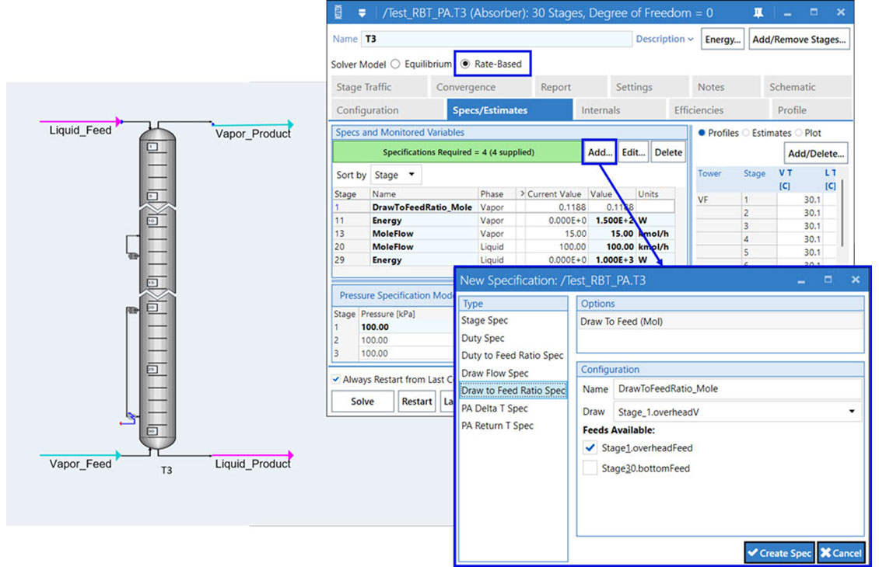Open the Sort by Stage dropdown
Screen dimensions: 879x567
point(396,176)
